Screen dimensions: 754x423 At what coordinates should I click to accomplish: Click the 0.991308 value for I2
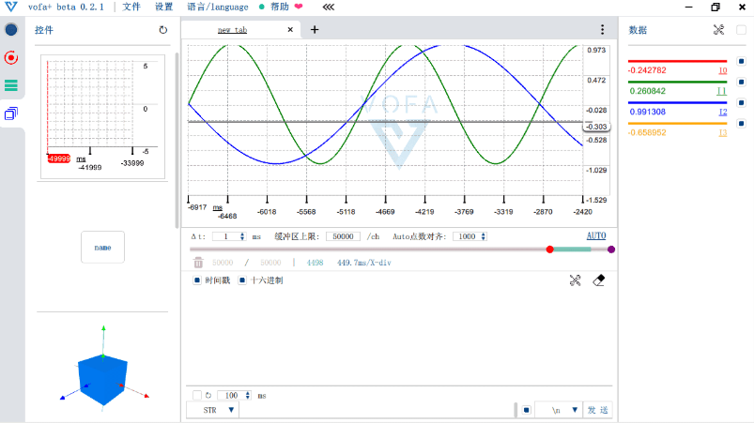click(x=647, y=112)
